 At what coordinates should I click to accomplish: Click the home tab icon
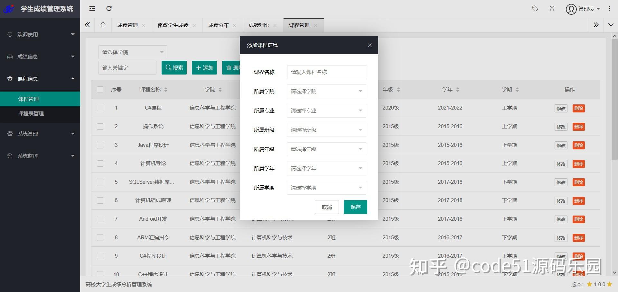pyautogui.click(x=103, y=25)
